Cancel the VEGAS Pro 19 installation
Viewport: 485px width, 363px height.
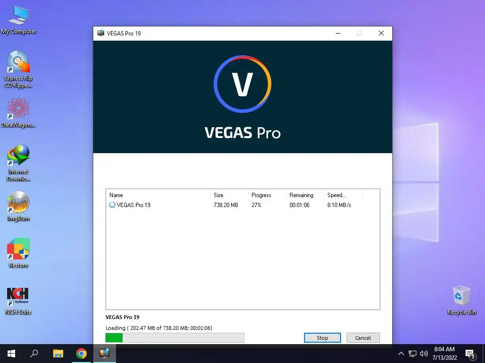[x=363, y=337]
